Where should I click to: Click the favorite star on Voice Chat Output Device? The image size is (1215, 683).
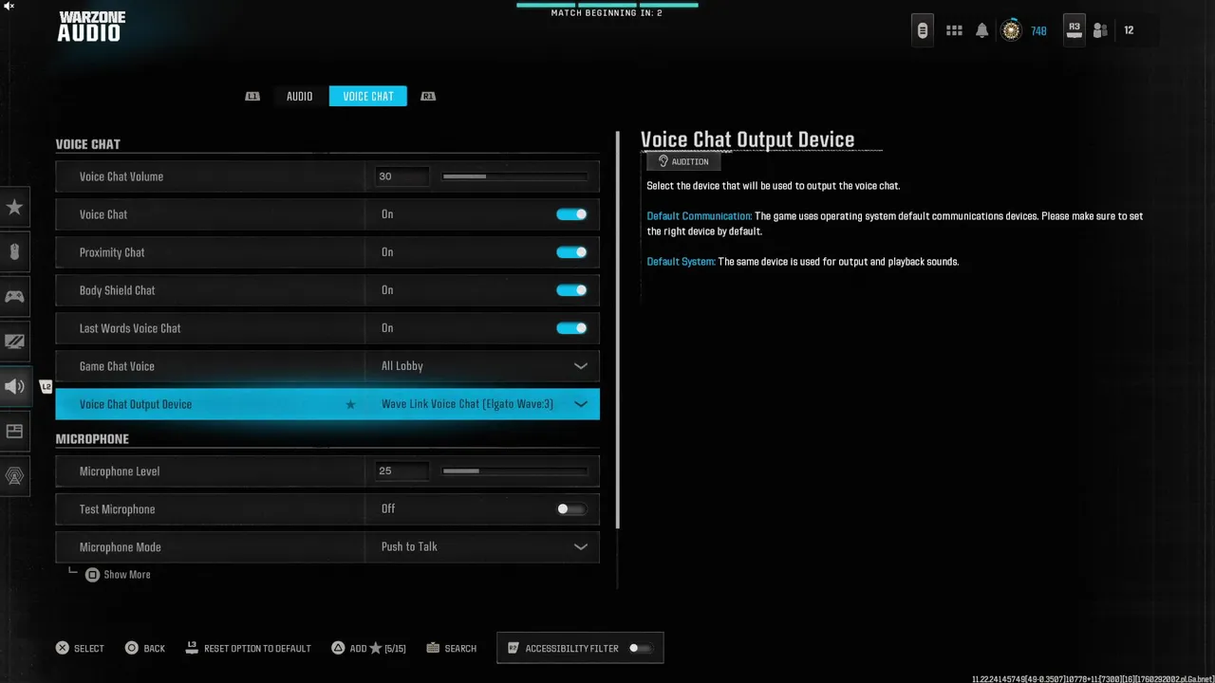(x=350, y=404)
